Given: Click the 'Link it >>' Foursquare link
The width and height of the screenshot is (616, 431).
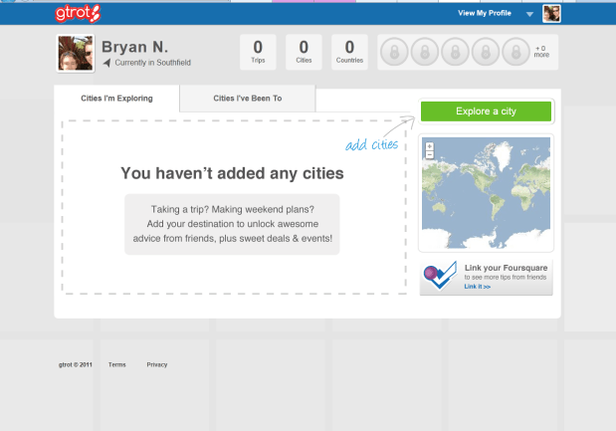Looking at the screenshot, I should pyautogui.click(x=478, y=287).
